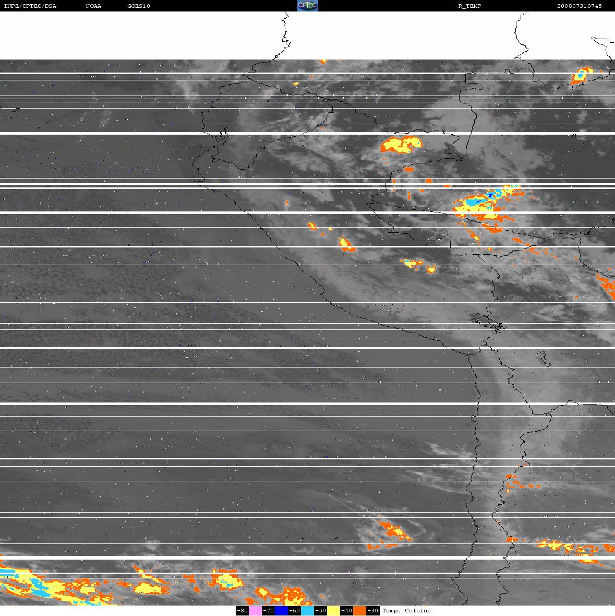Select the cyan legend color swatch
615x616 pixels.
(x=307, y=610)
